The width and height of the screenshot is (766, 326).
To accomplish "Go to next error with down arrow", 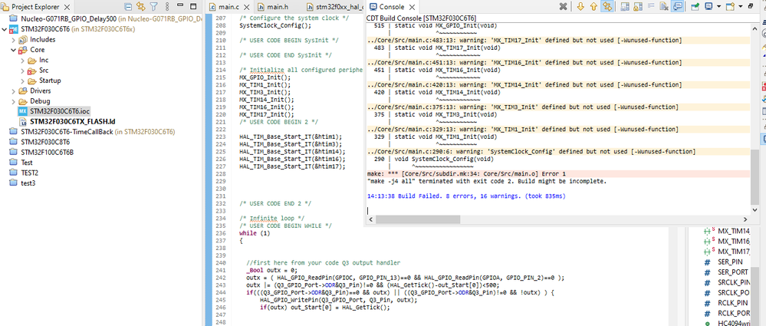I will [580, 6].
